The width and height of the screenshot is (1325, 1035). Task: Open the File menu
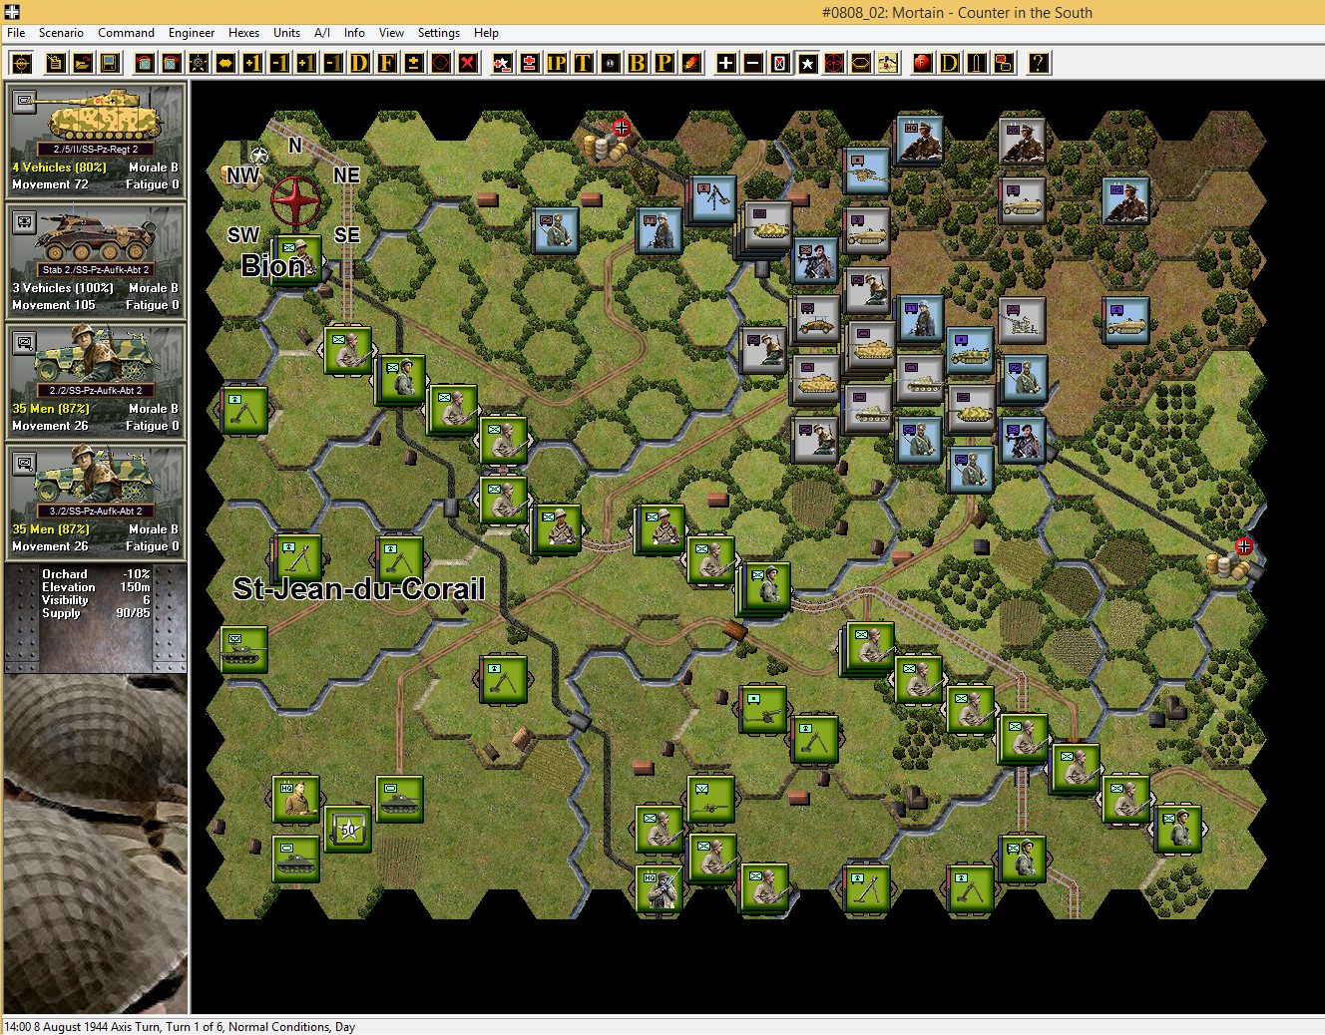pyautogui.click(x=16, y=33)
